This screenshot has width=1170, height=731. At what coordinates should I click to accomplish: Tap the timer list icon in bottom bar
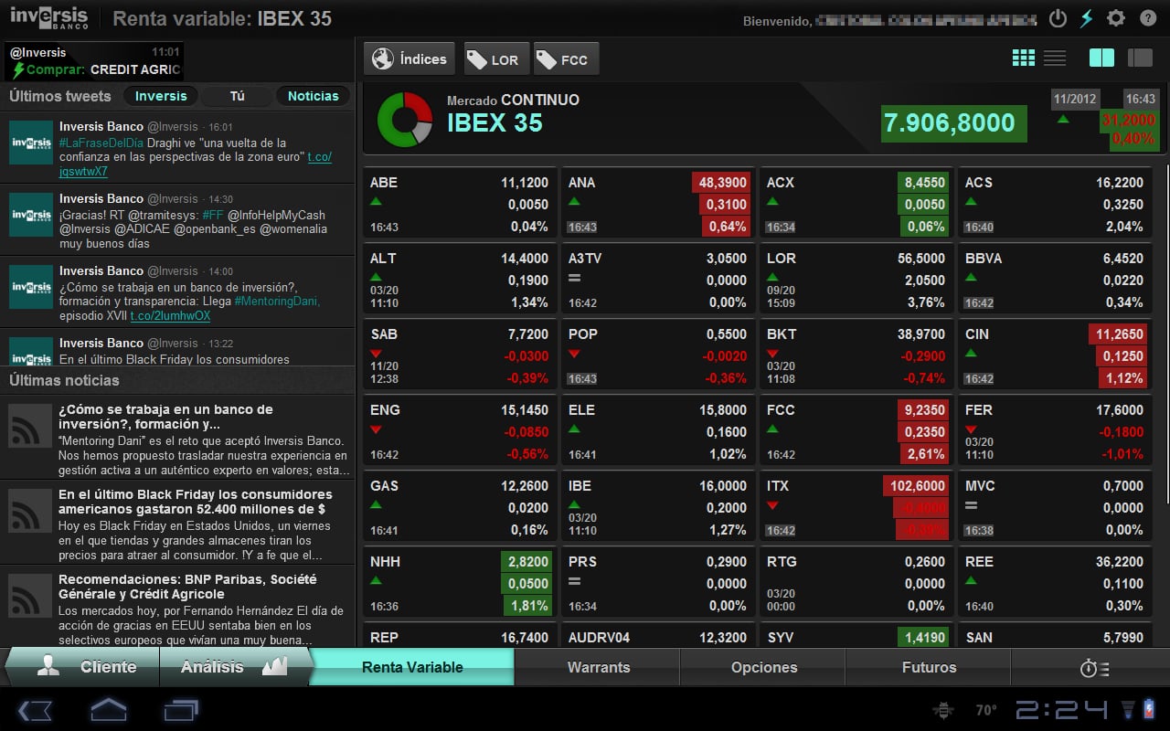[1093, 668]
